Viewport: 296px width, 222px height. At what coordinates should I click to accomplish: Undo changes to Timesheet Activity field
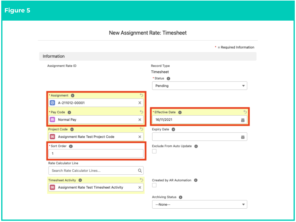pos(141,180)
